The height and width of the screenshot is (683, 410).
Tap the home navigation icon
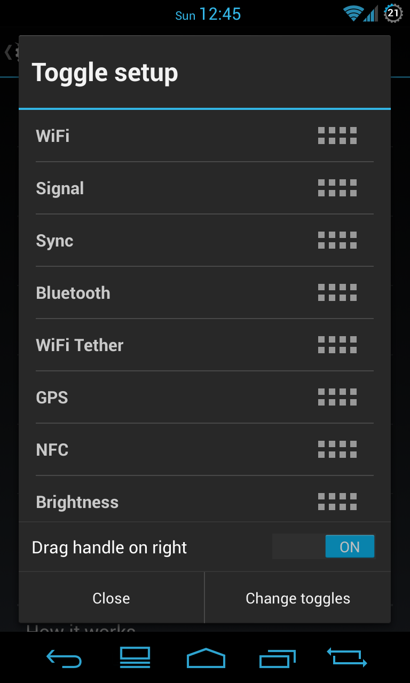coord(206,658)
